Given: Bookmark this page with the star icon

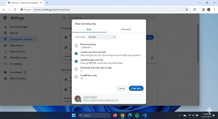Looking at the screenshot, I should point(187,10).
